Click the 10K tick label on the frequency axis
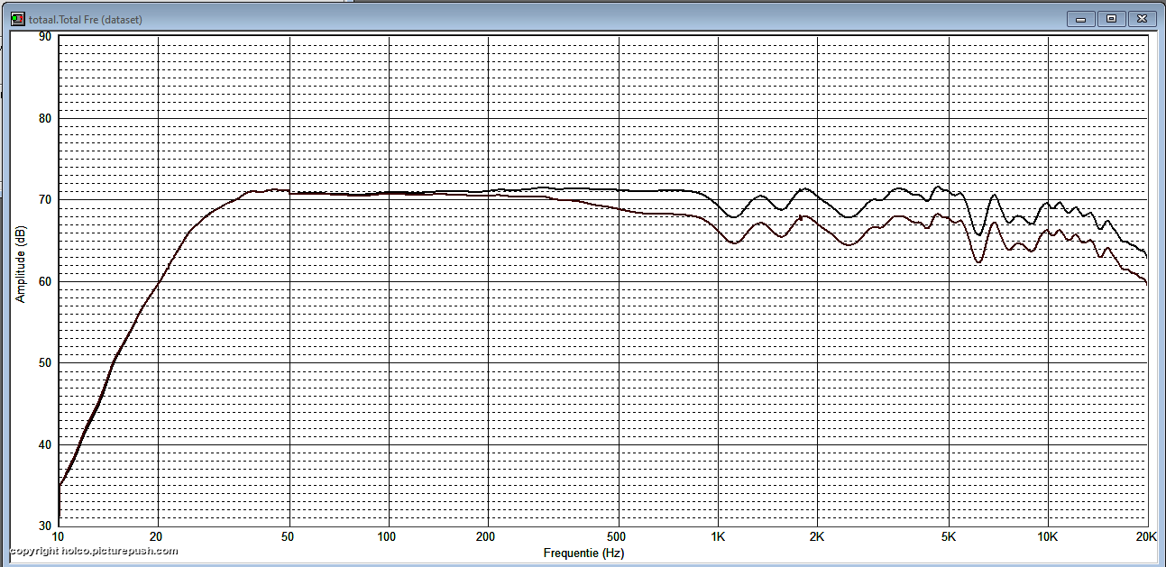Viewport: 1166px width, 567px height. click(1047, 536)
